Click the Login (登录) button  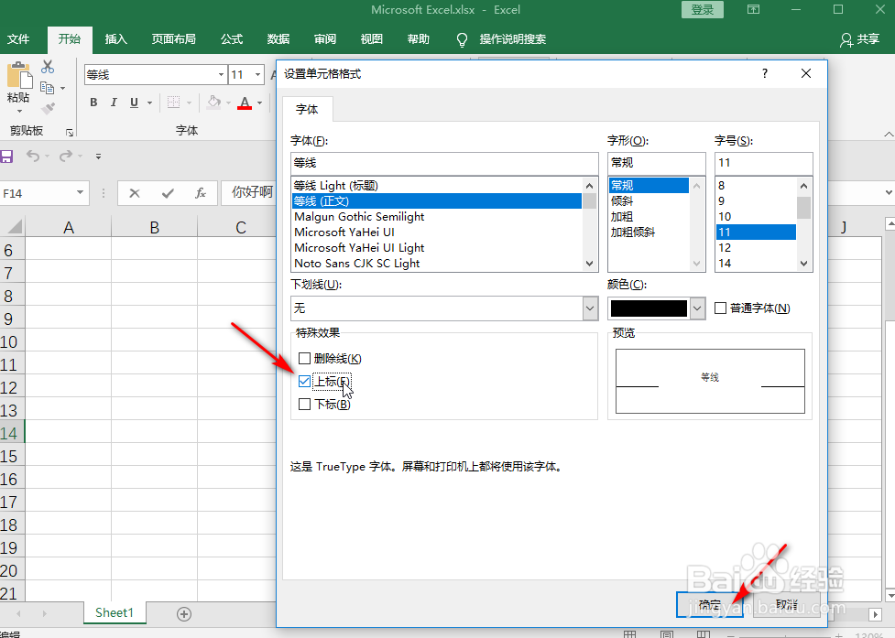pos(702,10)
